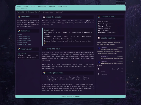This screenshot has width=141, height=105.
Task: Open Midnight Ink in the navigation bar
Action: pos(22,9)
